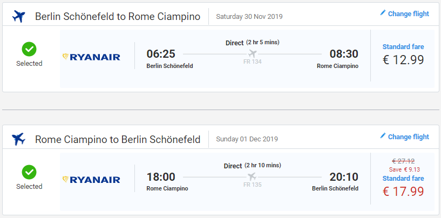
Task: Click the grey plane icon above FR 134
Action: click(252, 53)
